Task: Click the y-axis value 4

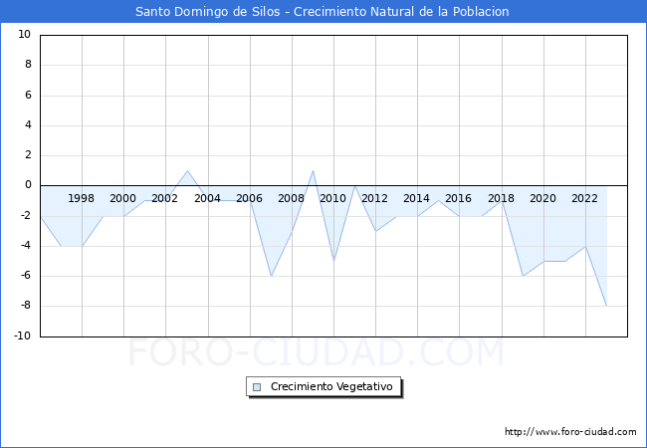Action: (28, 125)
